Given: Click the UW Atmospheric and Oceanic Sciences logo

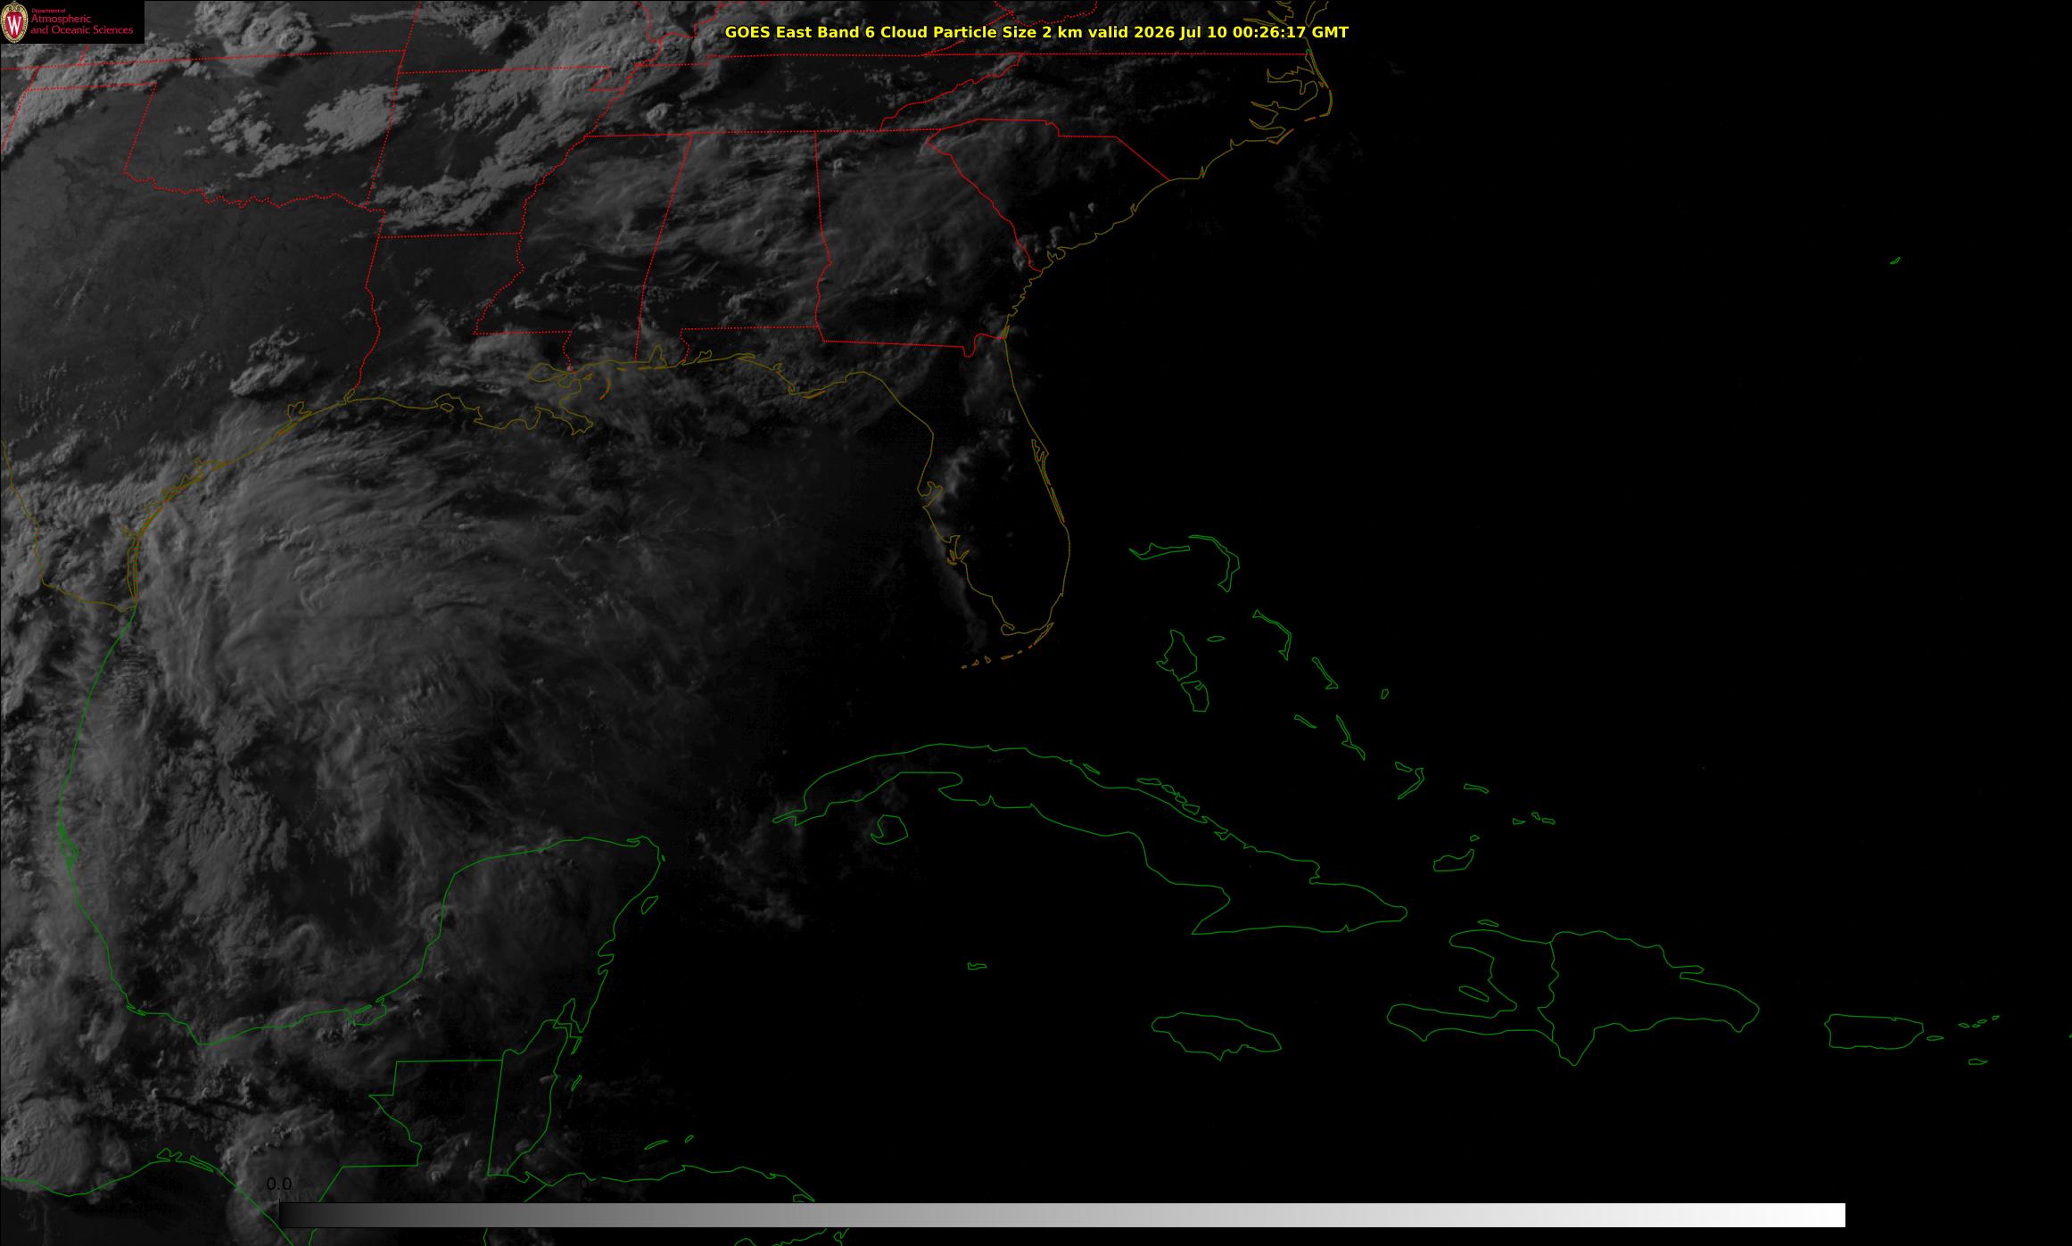Looking at the screenshot, I should tap(71, 21).
